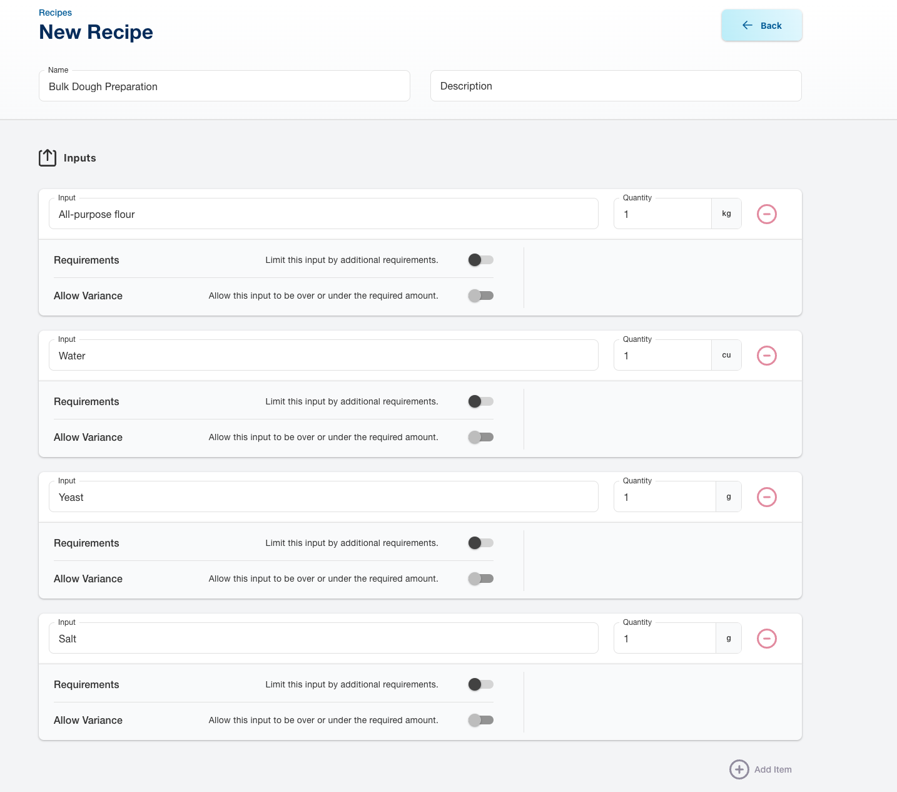897x792 pixels.
Task: Click the Inputs section upload icon
Action: point(48,158)
